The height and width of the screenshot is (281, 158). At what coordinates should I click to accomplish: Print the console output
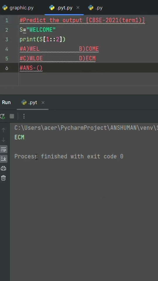[x=4, y=168]
